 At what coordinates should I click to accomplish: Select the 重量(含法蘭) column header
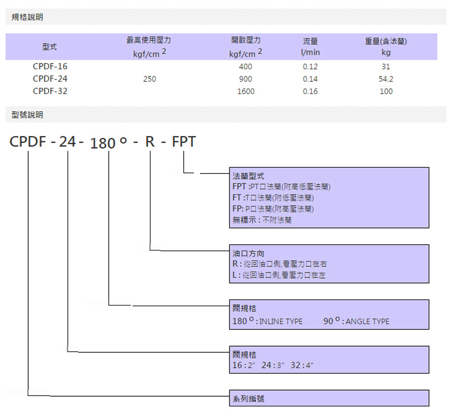(x=386, y=41)
